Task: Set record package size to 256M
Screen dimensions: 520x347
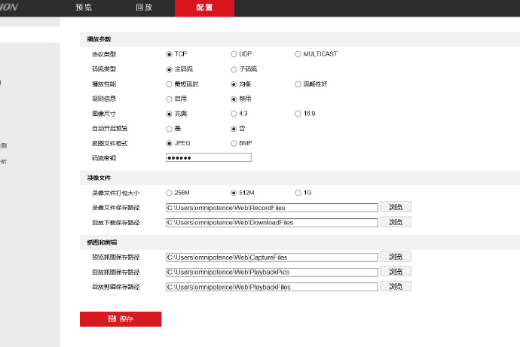Action: 169,193
